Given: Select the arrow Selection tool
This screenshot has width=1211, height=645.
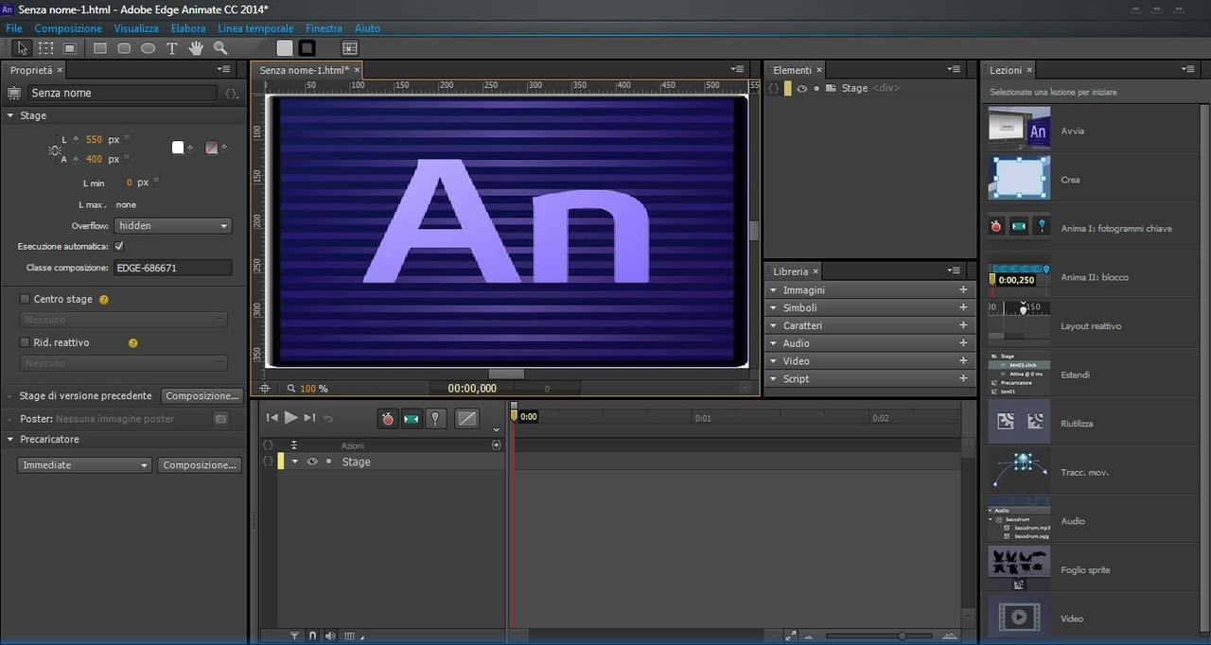Looking at the screenshot, I should [22, 47].
